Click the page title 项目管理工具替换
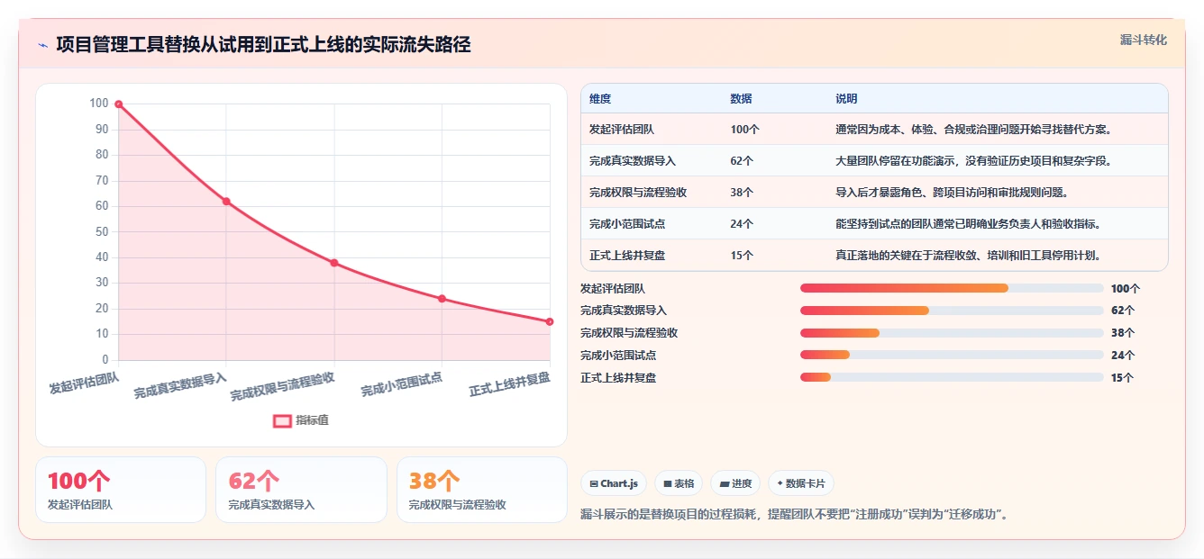Viewport: 1204px width, 559px height. tap(263, 45)
